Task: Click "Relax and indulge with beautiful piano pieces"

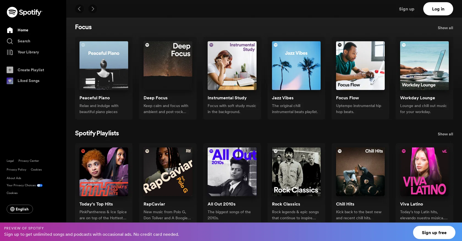Action: pyautogui.click(x=99, y=109)
